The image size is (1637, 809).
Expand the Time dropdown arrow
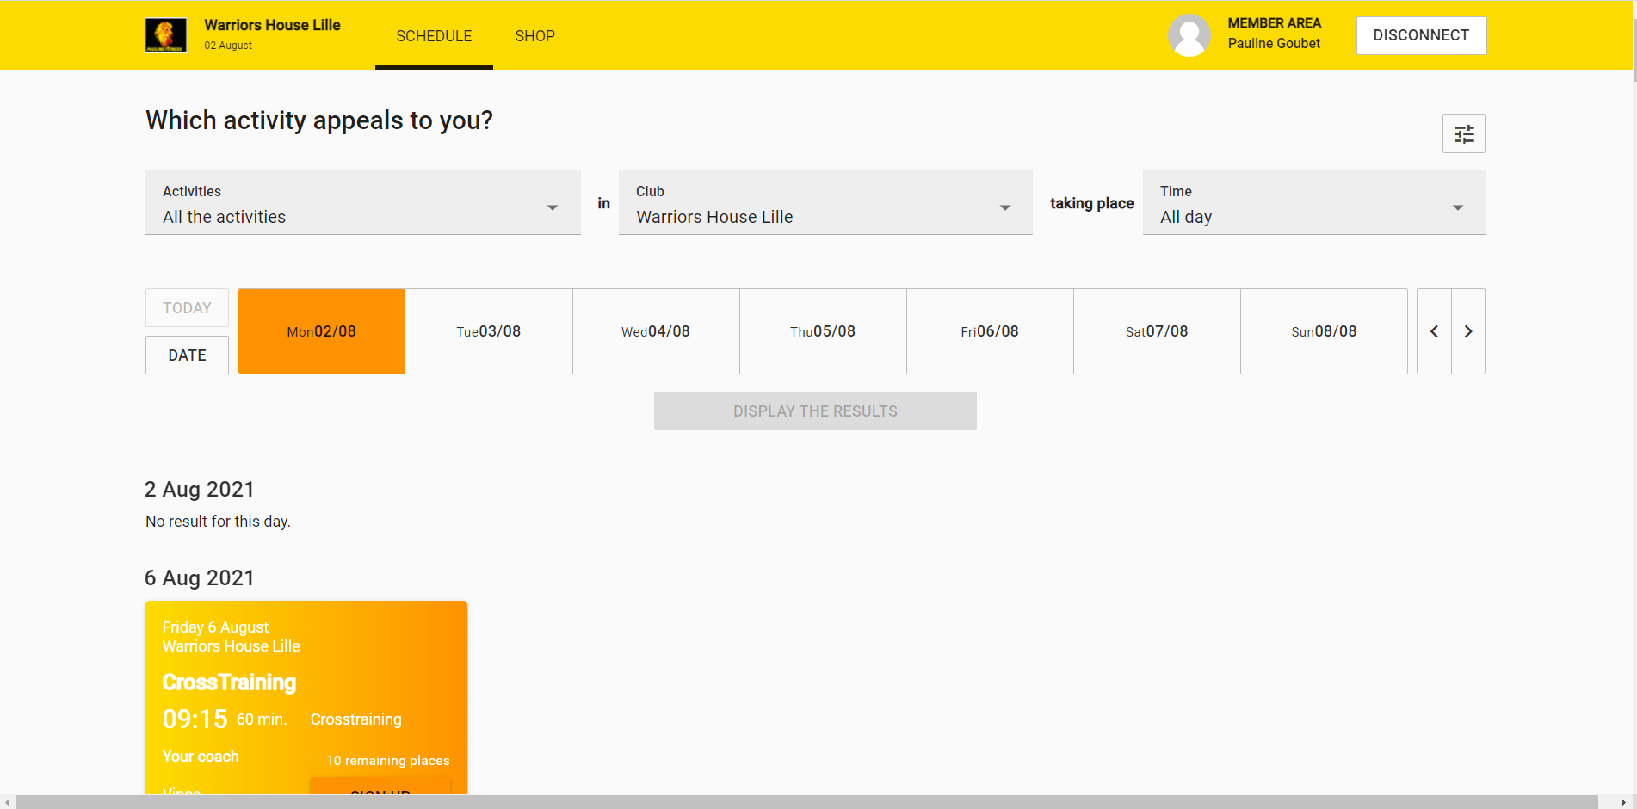point(1458,207)
